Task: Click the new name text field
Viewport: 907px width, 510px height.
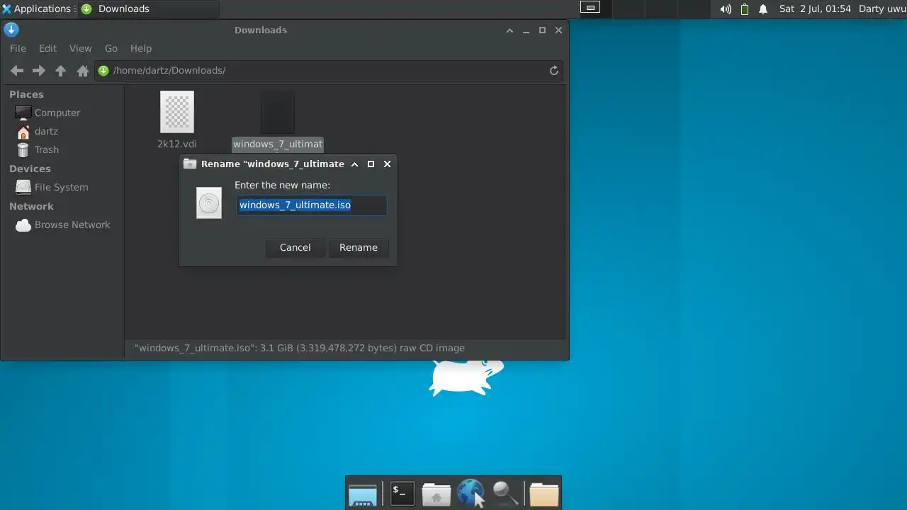Action: point(311,205)
